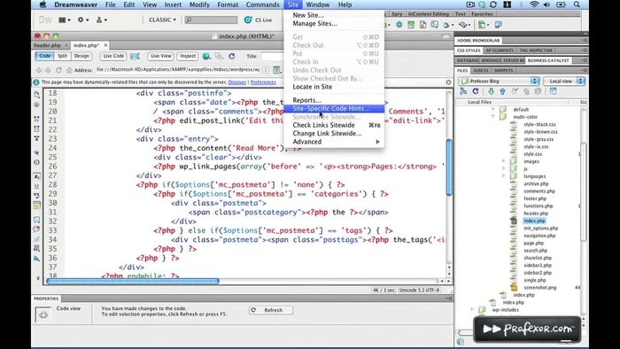Open the Extend Dreamweaver gear menu

[82, 19]
